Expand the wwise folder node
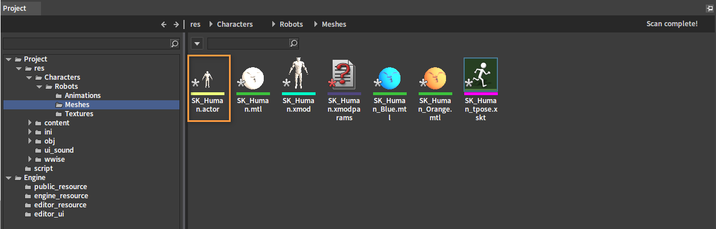Viewport: 716px width, 229px height. click(x=30, y=160)
